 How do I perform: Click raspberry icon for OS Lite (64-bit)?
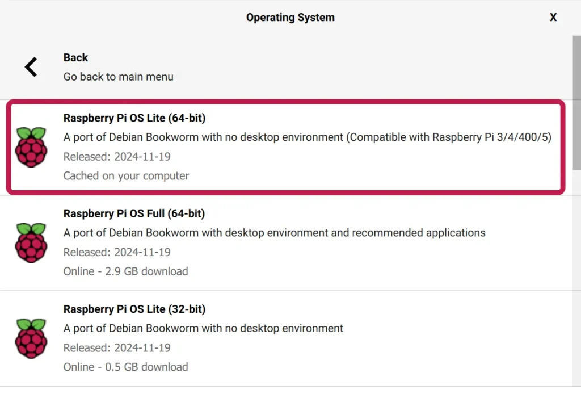pyautogui.click(x=31, y=147)
